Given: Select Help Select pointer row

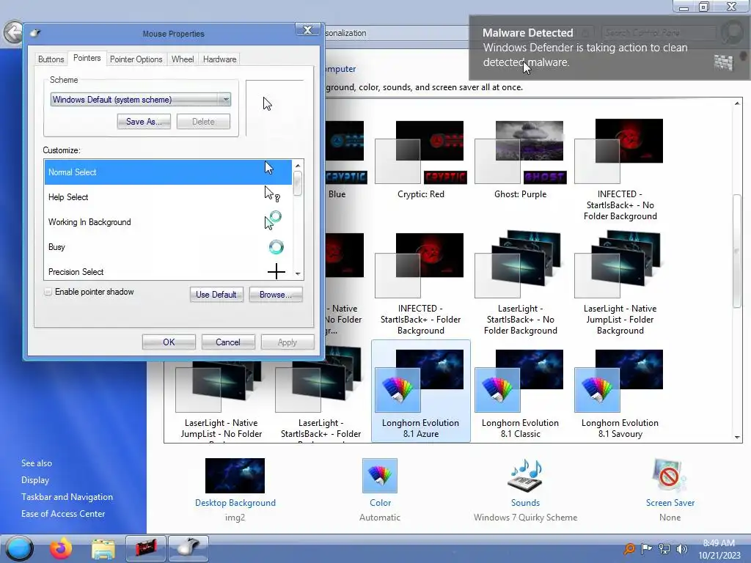Looking at the screenshot, I should pyautogui.click(x=168, y=197).
